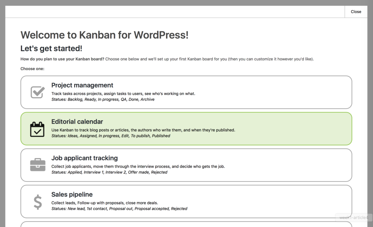Pick the Job applicant tracking heading
373x227 pixels.
click(85, 158)
